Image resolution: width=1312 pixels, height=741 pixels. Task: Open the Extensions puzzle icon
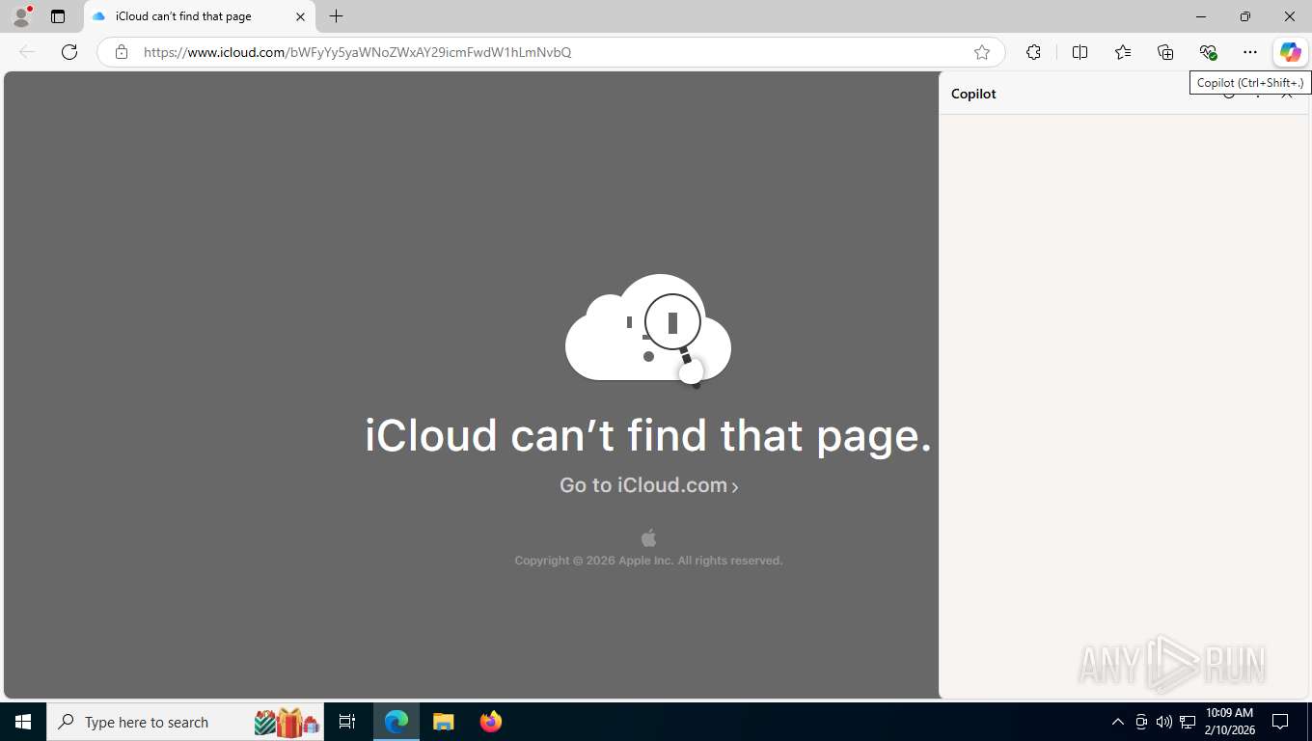pyautogui.click(x=1033, y=52)
